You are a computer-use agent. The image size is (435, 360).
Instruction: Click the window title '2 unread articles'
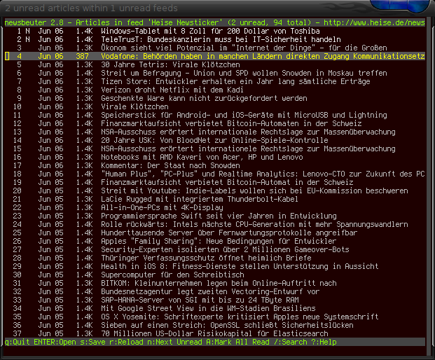pos(91,8)
